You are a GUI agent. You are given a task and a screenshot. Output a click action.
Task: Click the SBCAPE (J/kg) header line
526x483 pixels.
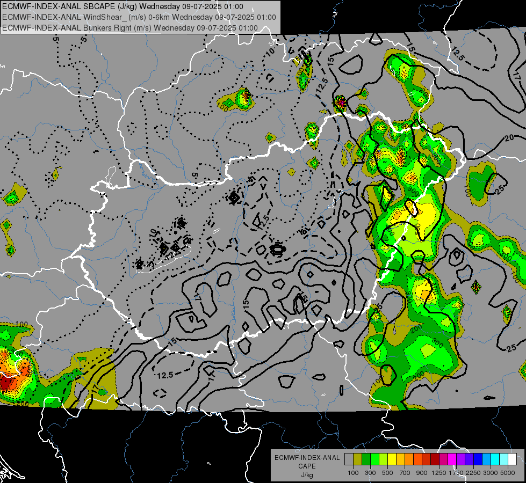[x=123, y=6]
